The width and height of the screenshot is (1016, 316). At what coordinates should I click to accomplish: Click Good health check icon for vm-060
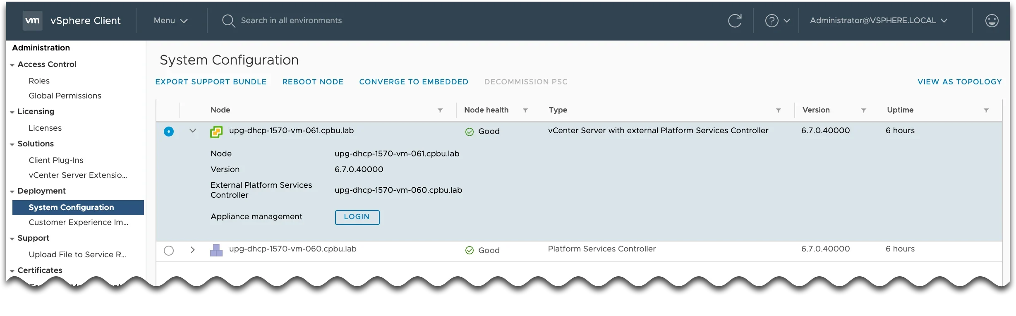click(470, 250)
